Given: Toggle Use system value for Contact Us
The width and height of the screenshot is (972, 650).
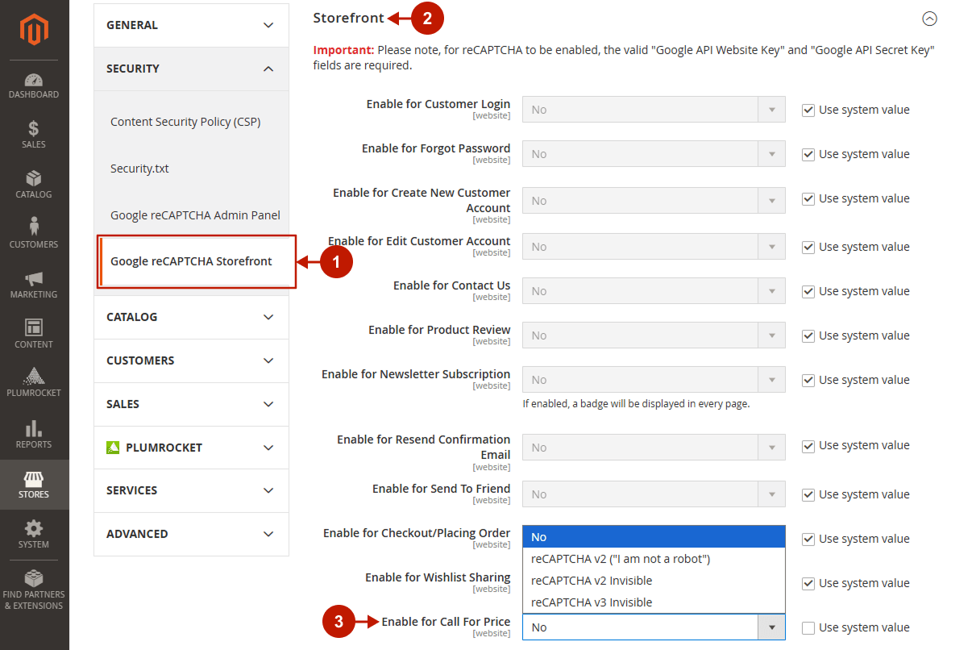Looking at the screenshot, I should pyautogui.click(x=808, y=292).
